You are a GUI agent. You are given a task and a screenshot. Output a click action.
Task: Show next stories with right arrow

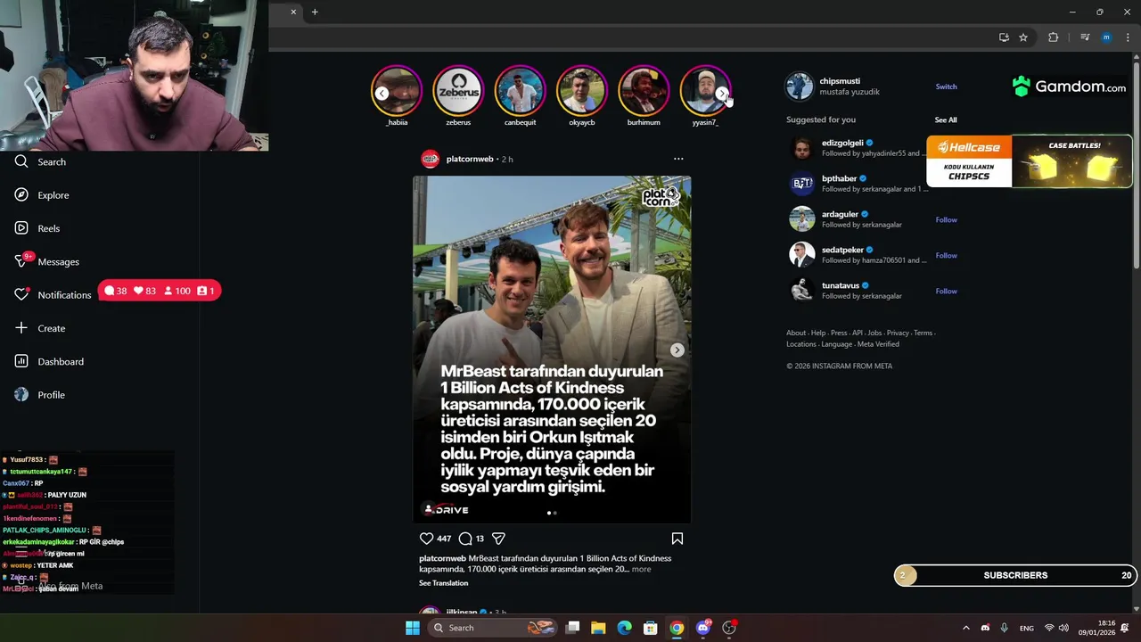click(722, 94)
